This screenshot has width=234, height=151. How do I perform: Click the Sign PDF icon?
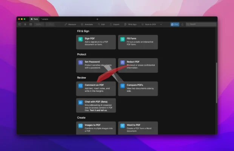(80, 39)
